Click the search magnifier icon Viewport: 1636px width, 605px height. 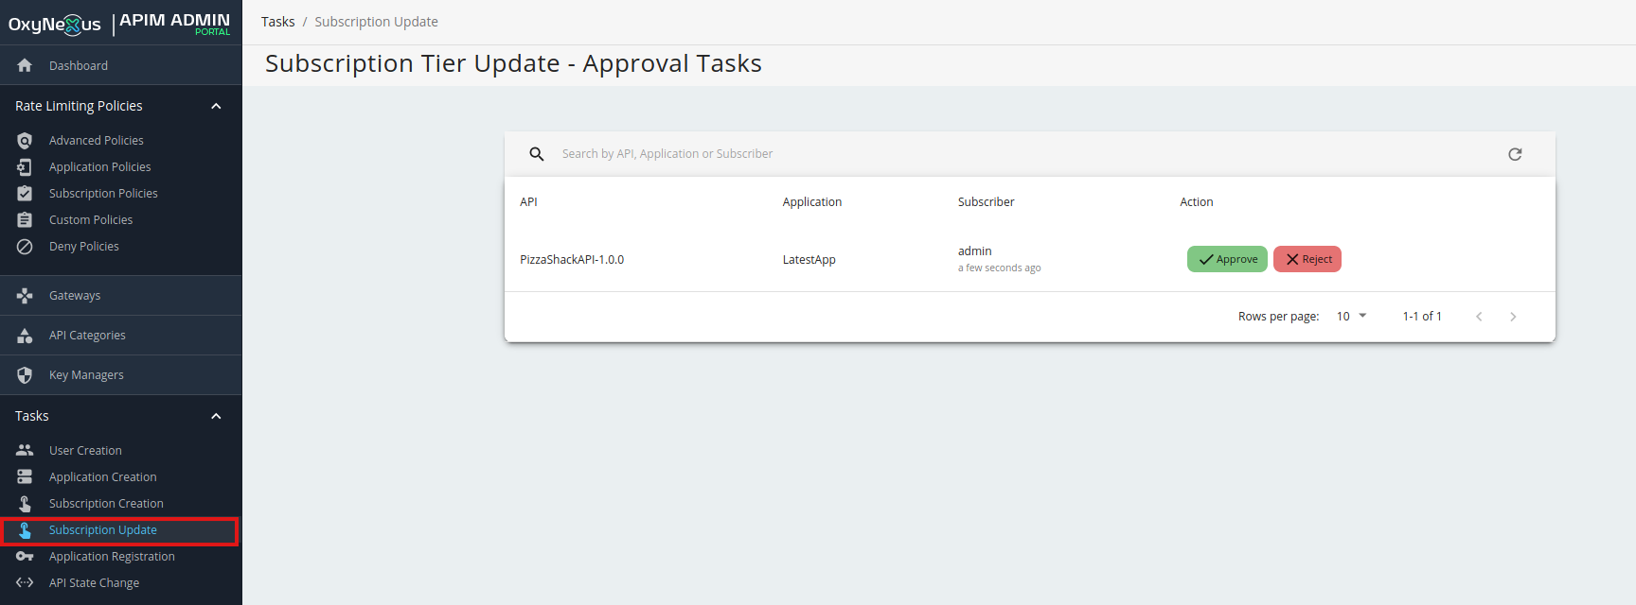(537, 154)
